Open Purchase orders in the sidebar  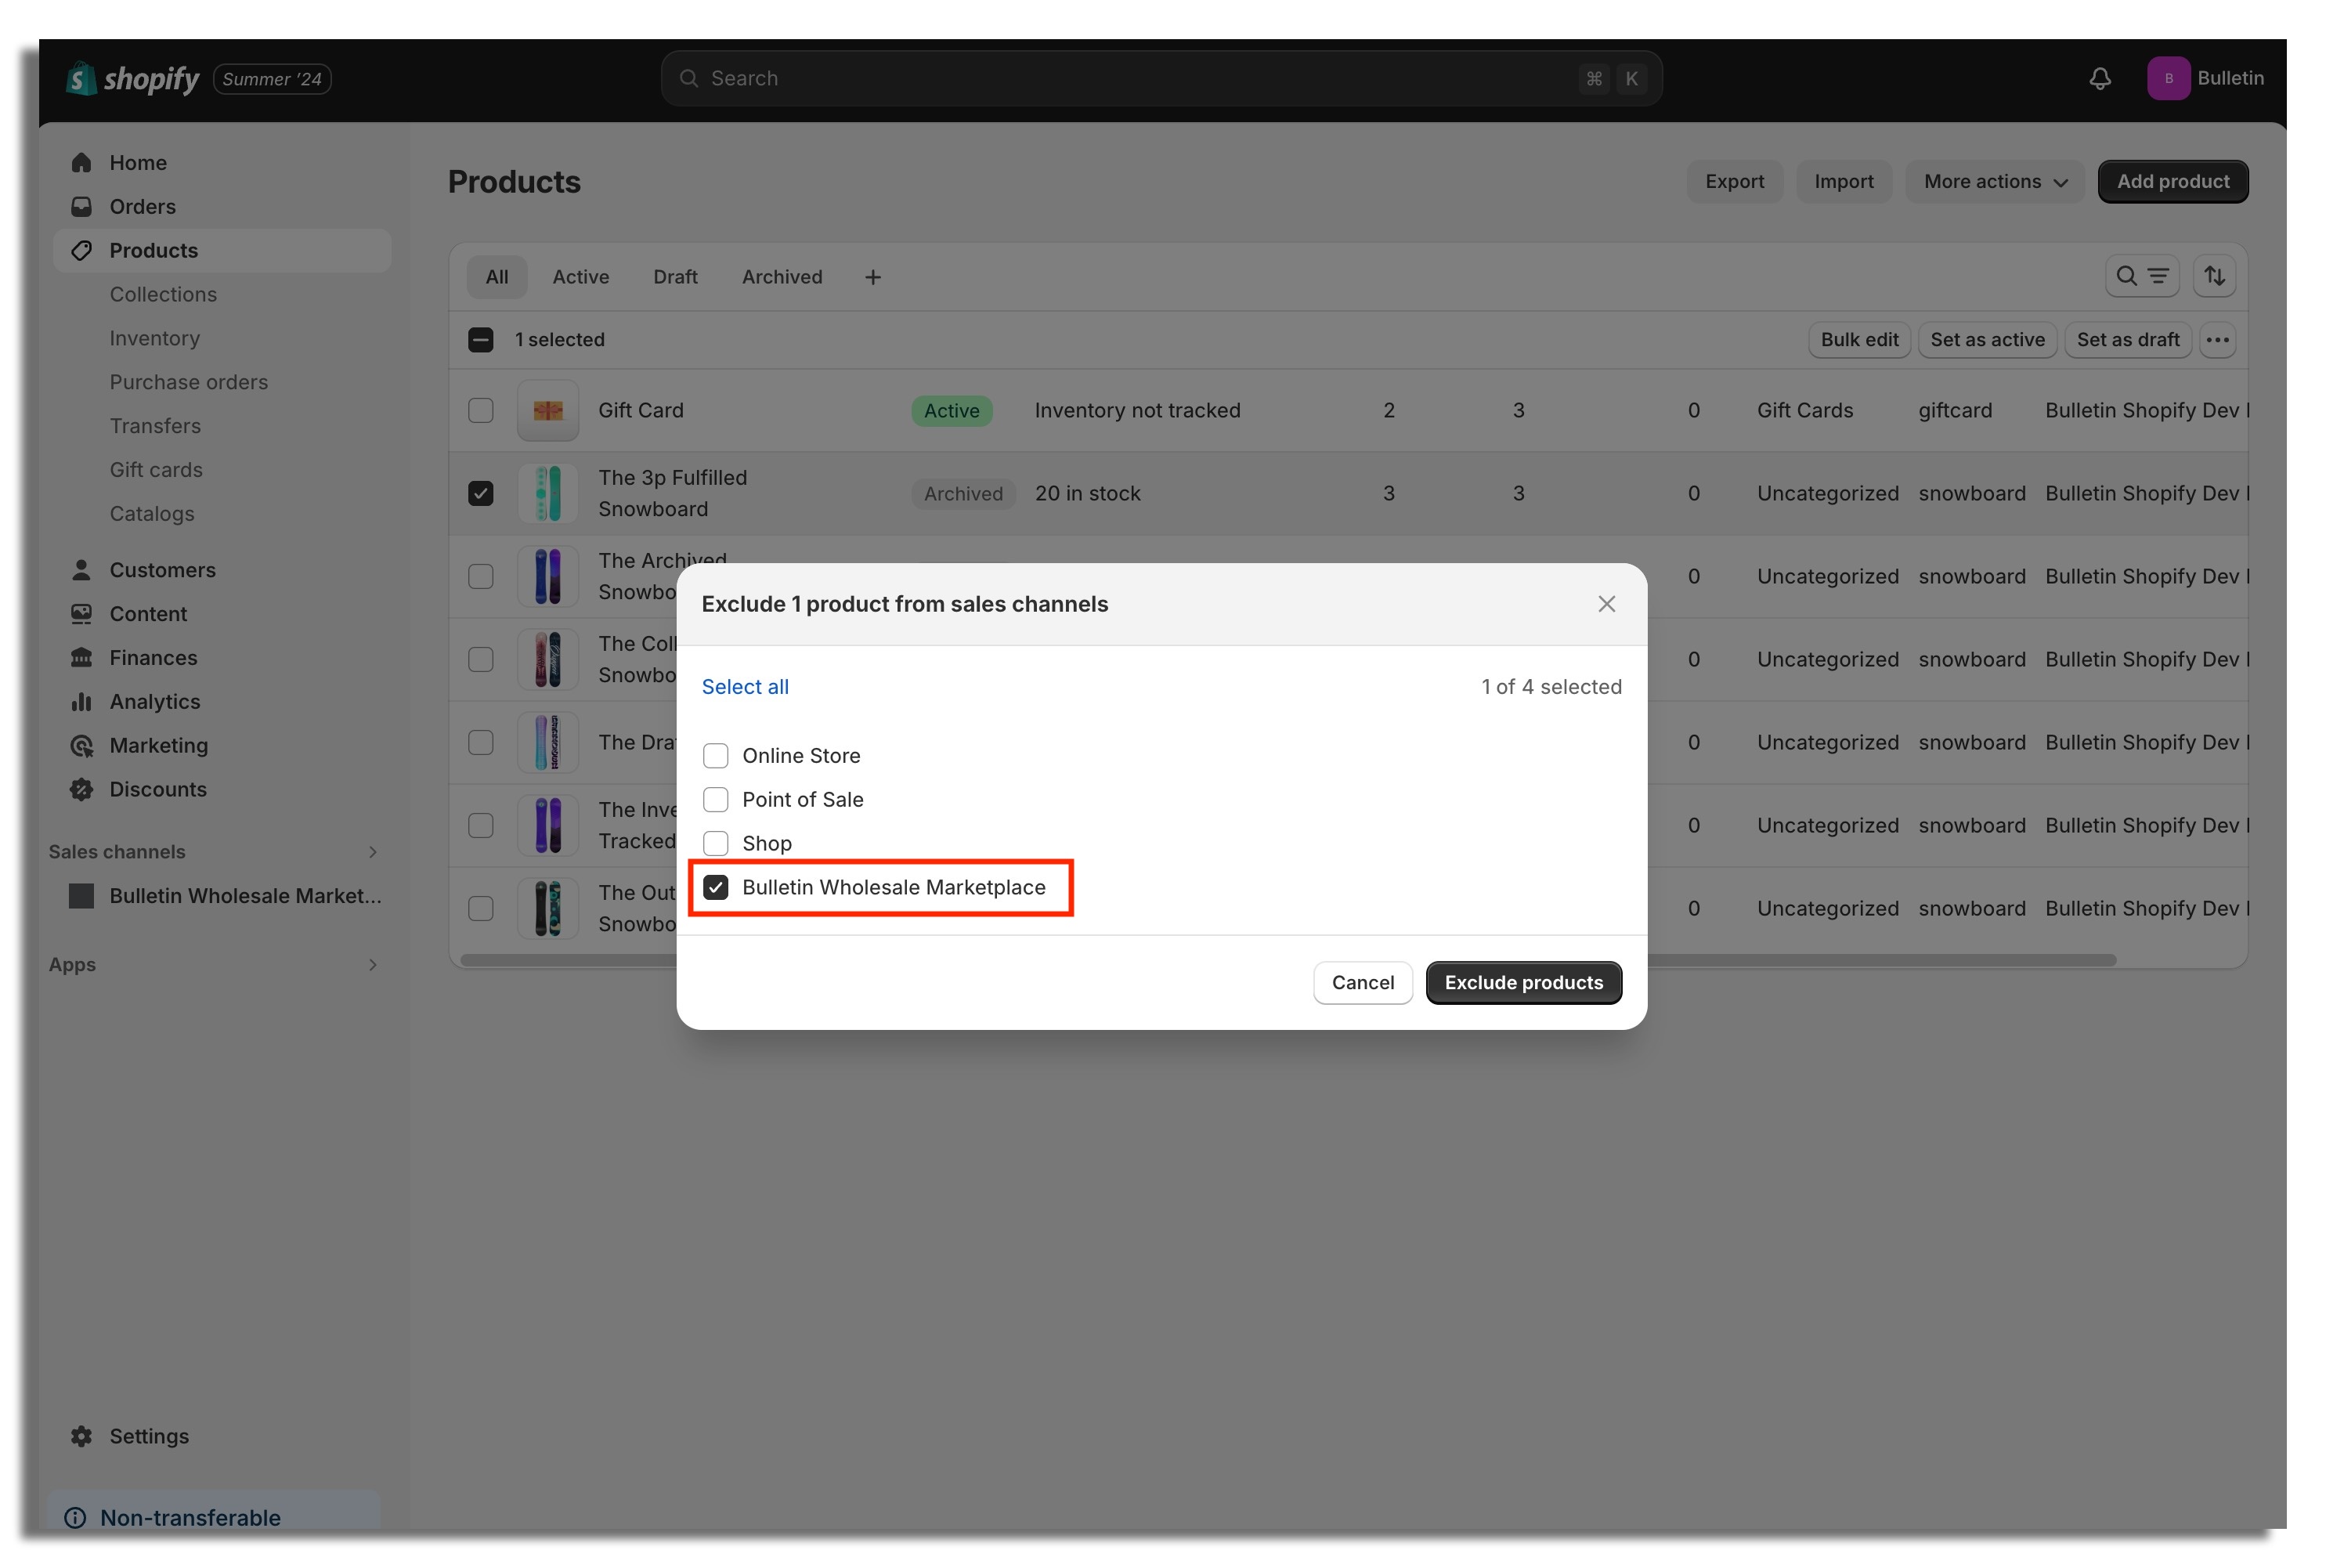tap(189, 382)
